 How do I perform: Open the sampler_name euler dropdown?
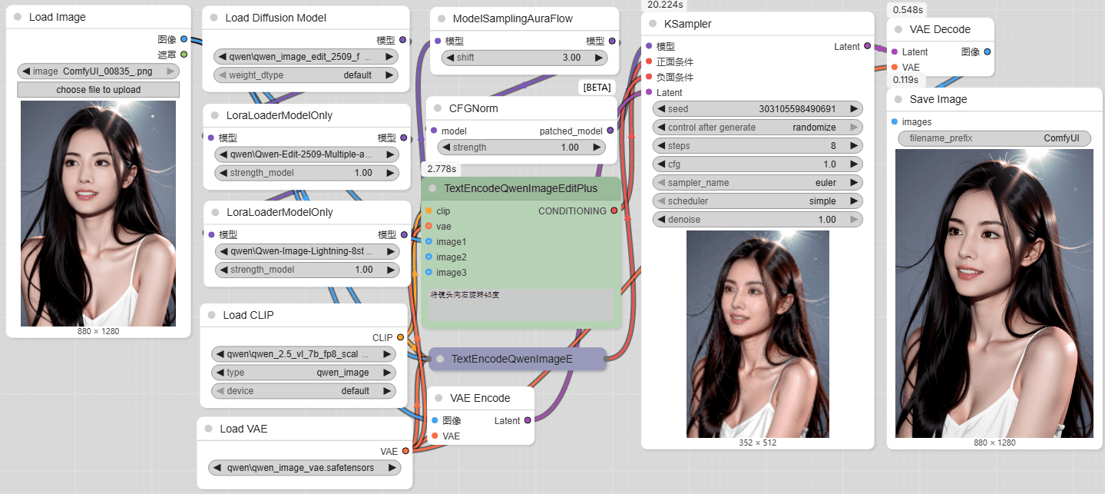point(756,183)
